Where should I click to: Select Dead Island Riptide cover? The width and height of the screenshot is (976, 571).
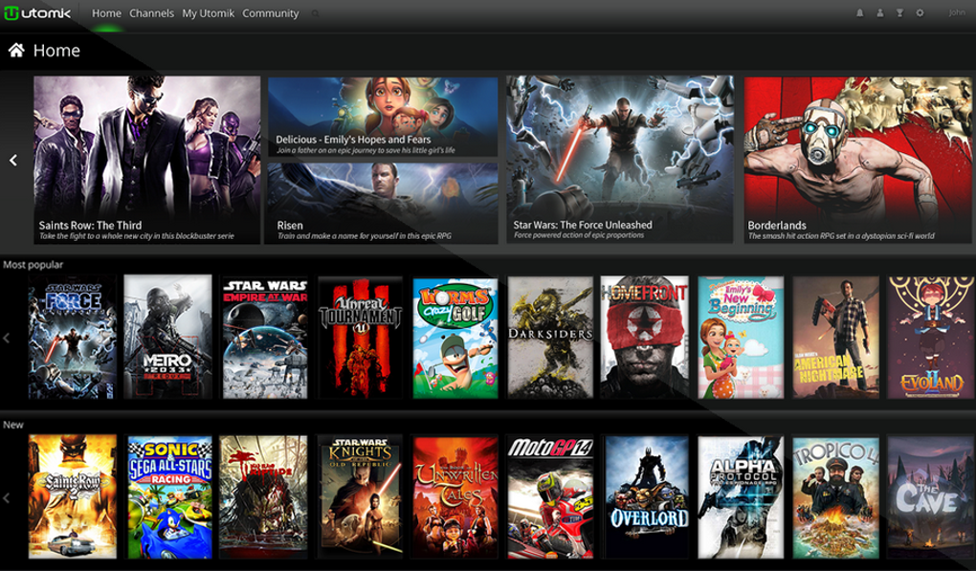(x=263, y=496)
